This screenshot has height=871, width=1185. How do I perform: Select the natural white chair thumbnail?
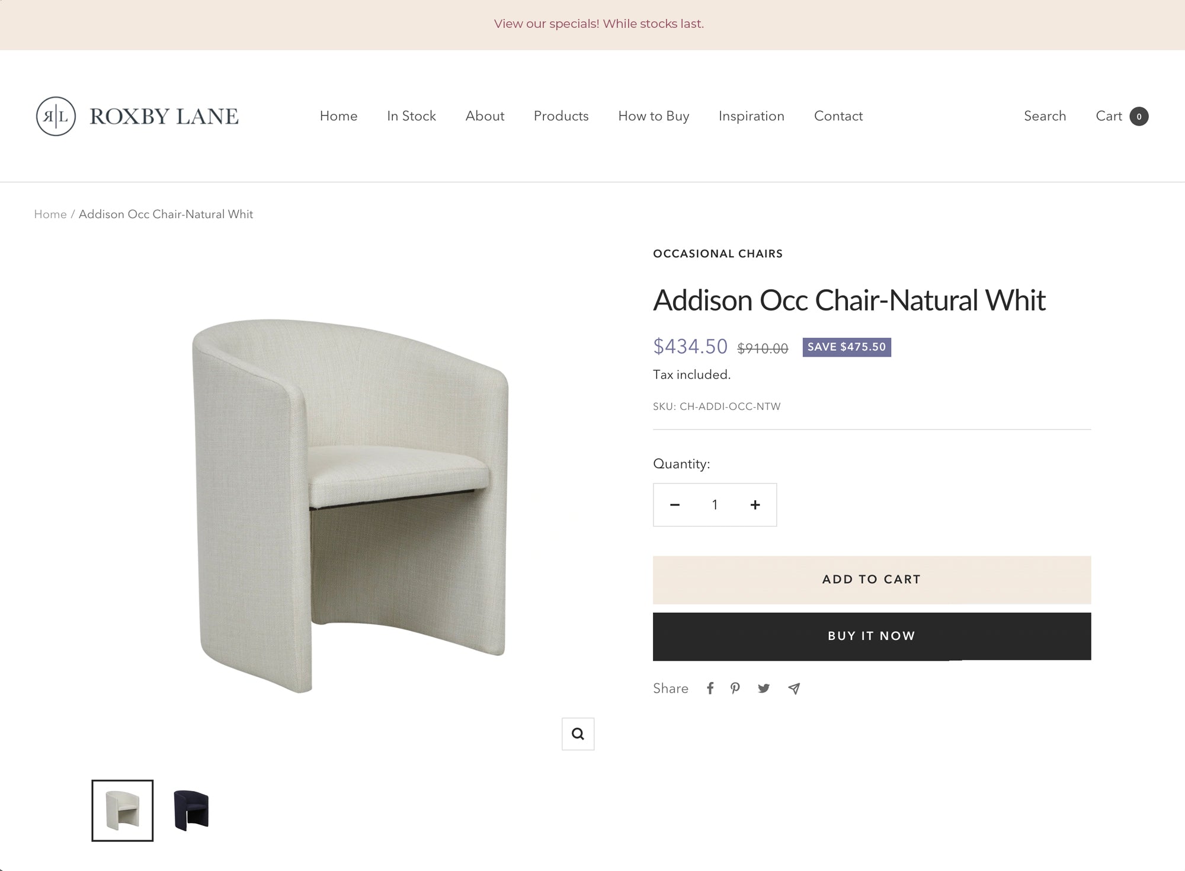123,810
